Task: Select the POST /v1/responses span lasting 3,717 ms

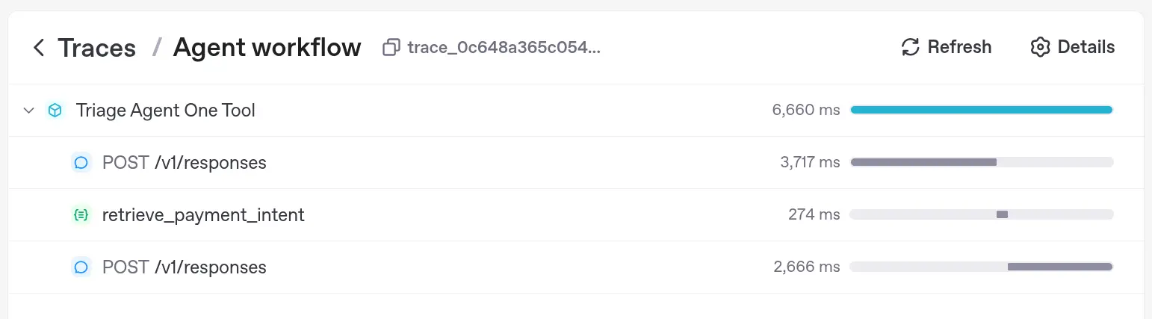Action: click(x=184, y=163)
